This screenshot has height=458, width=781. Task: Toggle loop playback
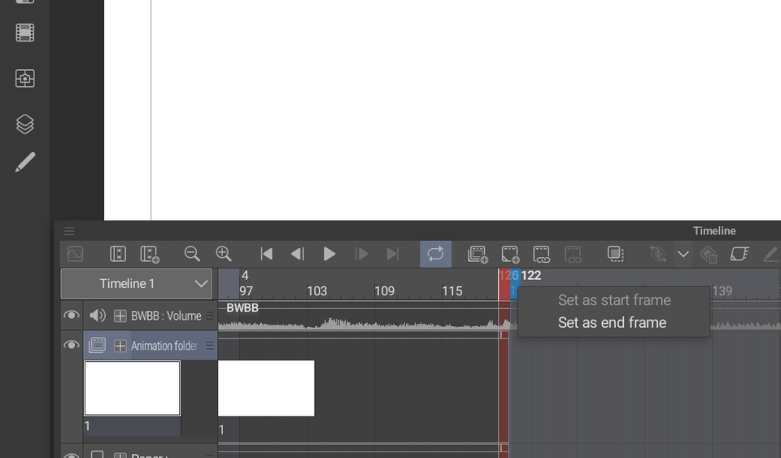tap(435, 254)
